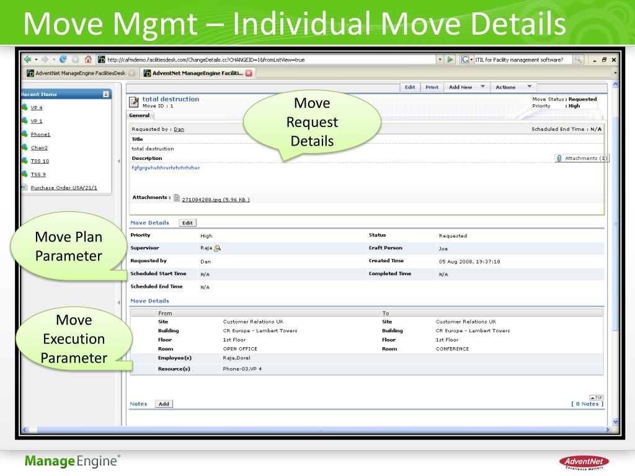Select the General tab
Viewport: 635px width, 476px height.
tap(140, 115)
